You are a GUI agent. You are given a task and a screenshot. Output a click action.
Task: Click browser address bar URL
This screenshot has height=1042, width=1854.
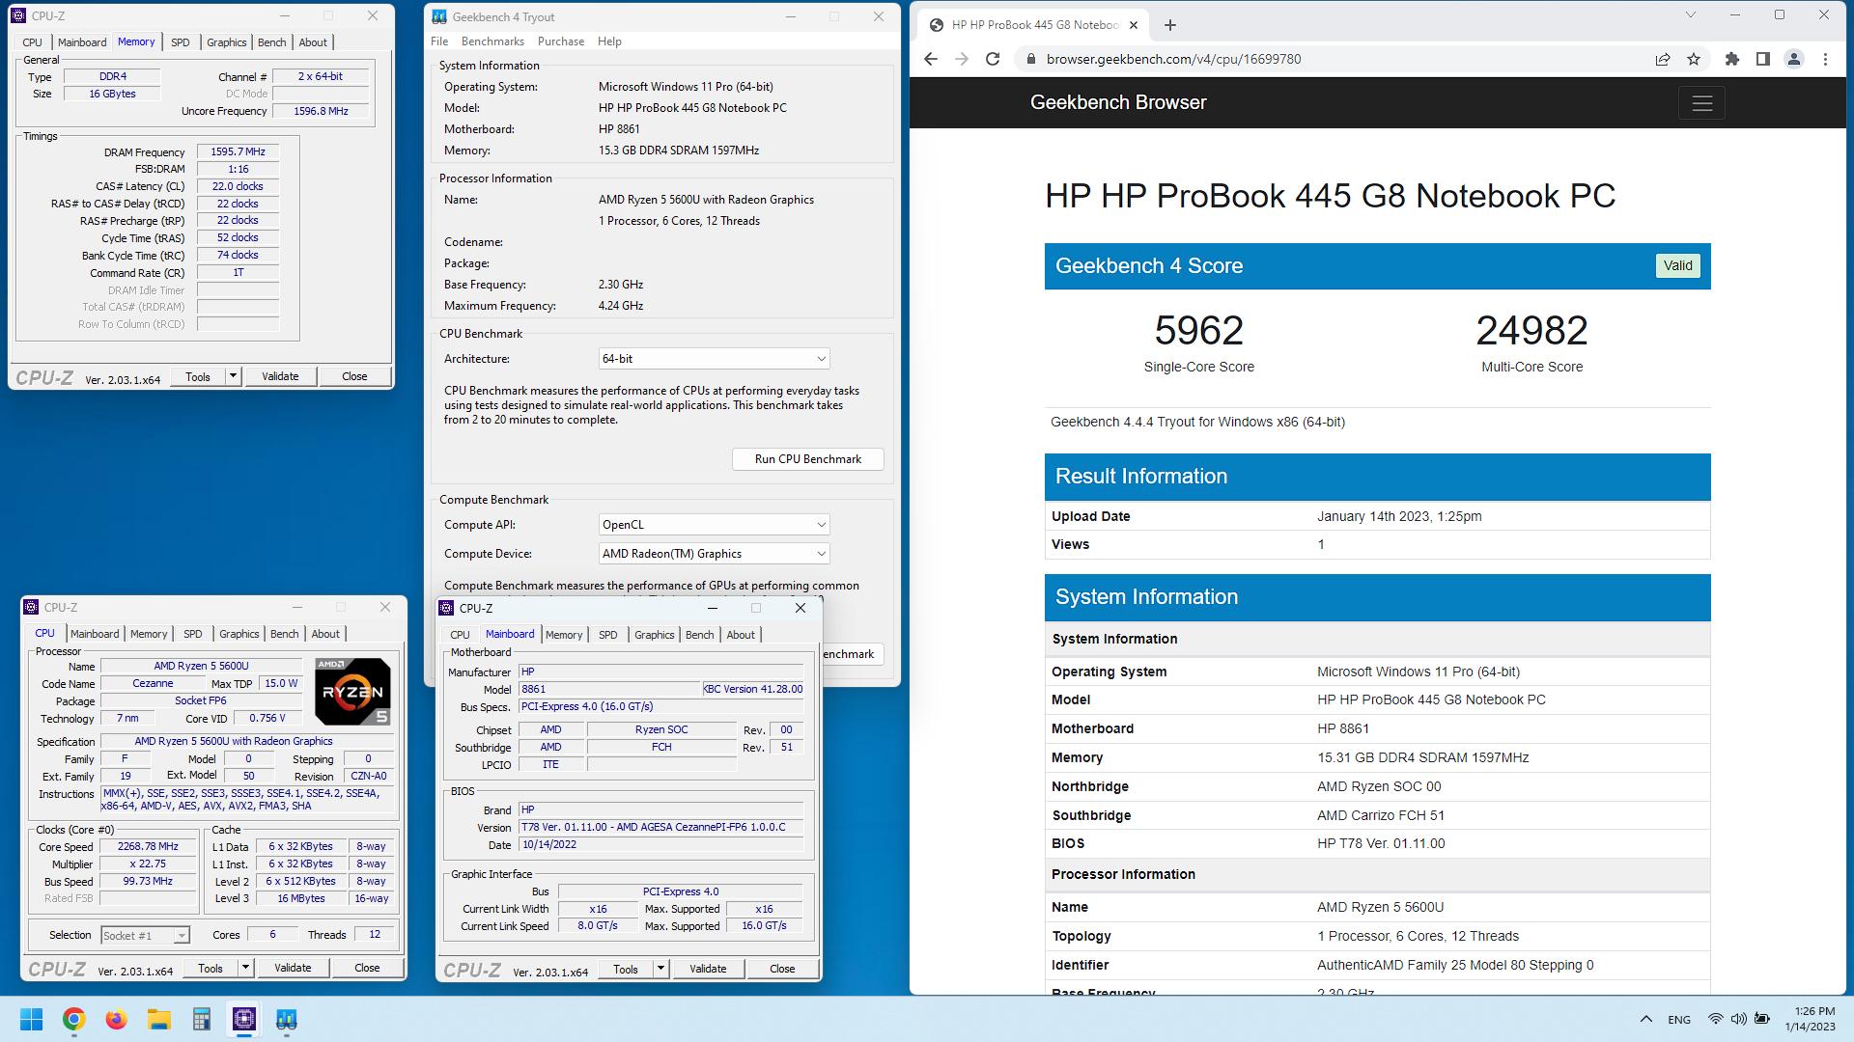pyautogui.click(x=1173, y=59)
